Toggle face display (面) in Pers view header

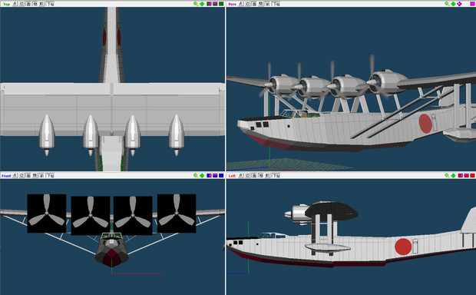(x=254, y=4)
